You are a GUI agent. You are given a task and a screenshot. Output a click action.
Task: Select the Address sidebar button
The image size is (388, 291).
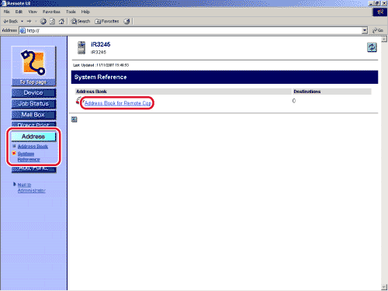pos(33,137)
